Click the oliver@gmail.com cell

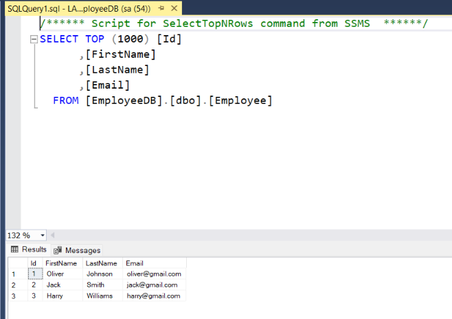point(155,274)
